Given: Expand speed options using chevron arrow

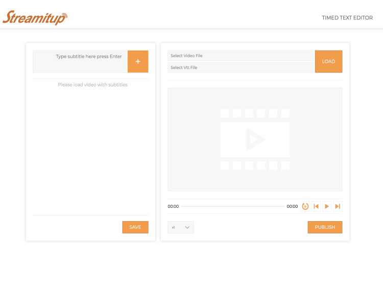Looking at the screenshot, I should pyautogui.click(x=187, y=227).
